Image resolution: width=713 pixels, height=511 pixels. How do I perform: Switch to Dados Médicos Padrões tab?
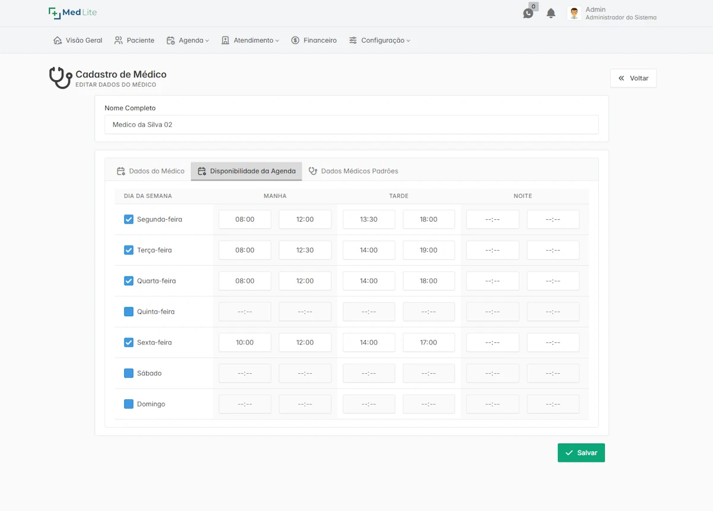tap(354, 171)
